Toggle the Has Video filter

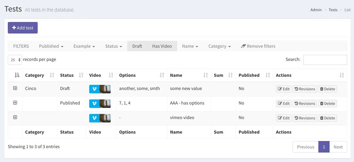pos(162,46)
